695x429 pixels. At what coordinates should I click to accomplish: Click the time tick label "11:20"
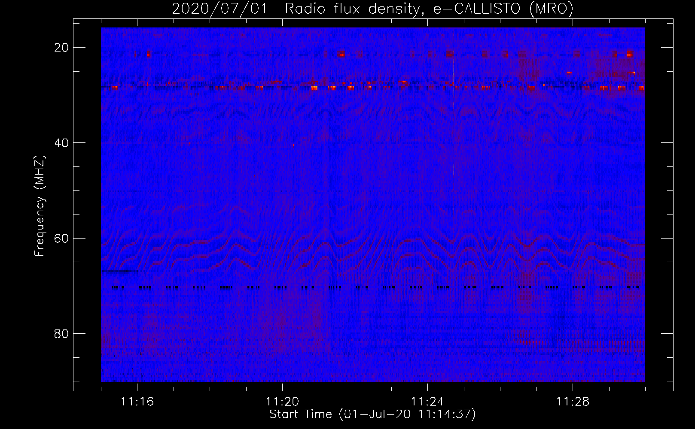[282, 402]
